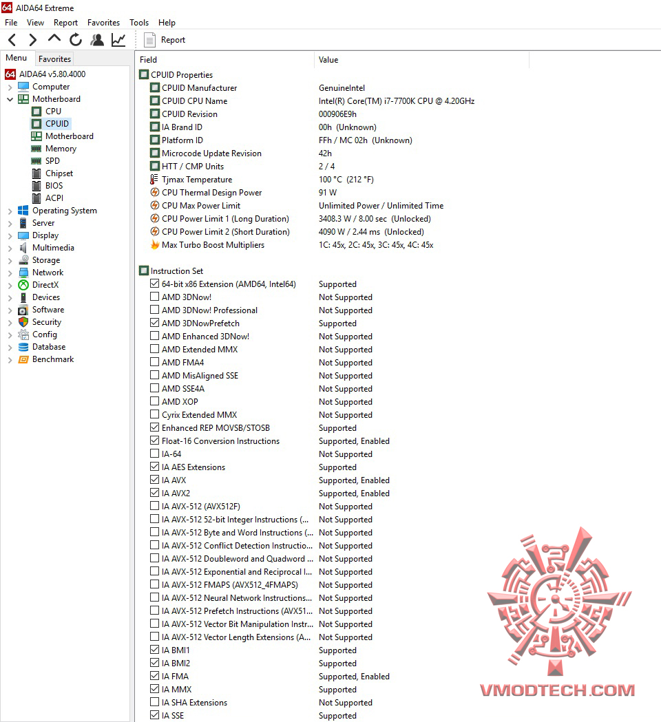Open the ACPI page icon

tap(36, 198)
